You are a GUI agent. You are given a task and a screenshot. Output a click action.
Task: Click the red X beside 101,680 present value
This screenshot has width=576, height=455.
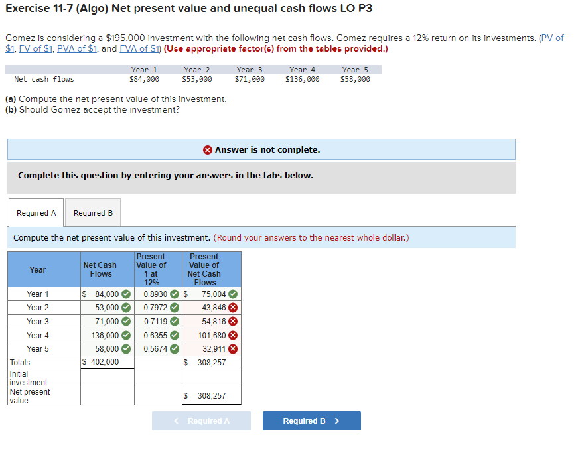[x=232, y=334]
